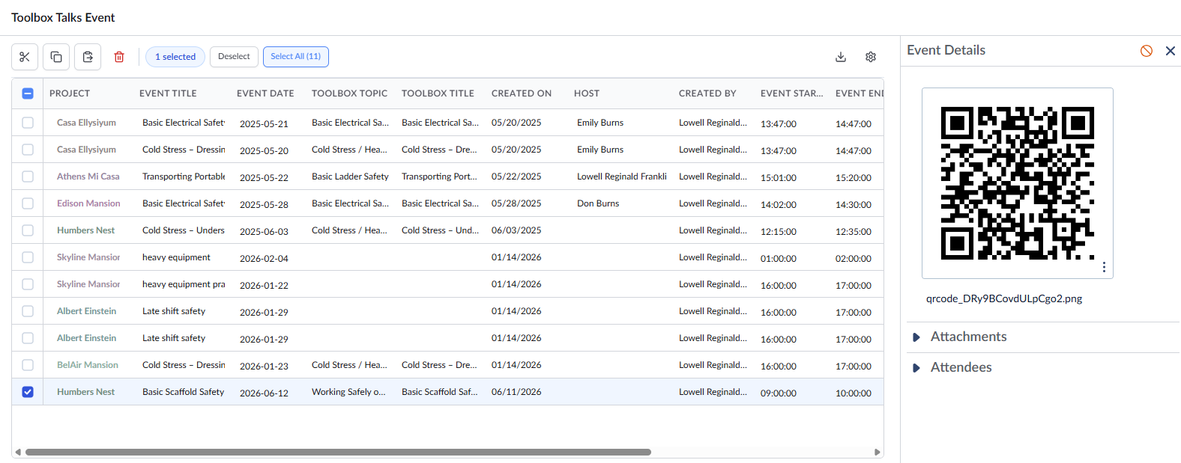Click the Deselect button
Screen dimensions: 1181x463
234,57
